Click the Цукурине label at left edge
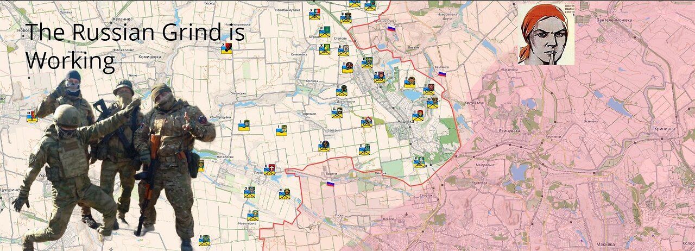This screenshot has width=695, height=251. 10,190
